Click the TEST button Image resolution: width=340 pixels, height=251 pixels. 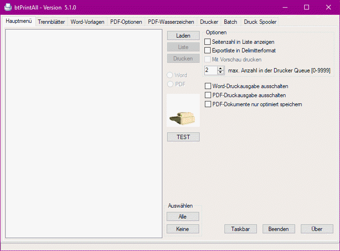tap(183, 137)
